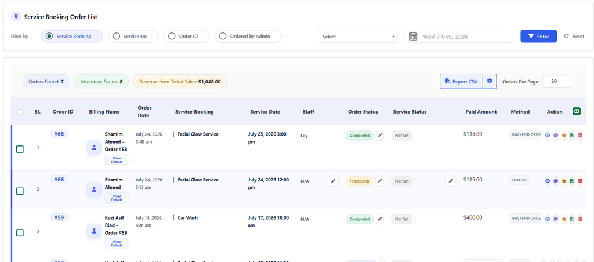Open the green column toggle icon

(577, 111)
